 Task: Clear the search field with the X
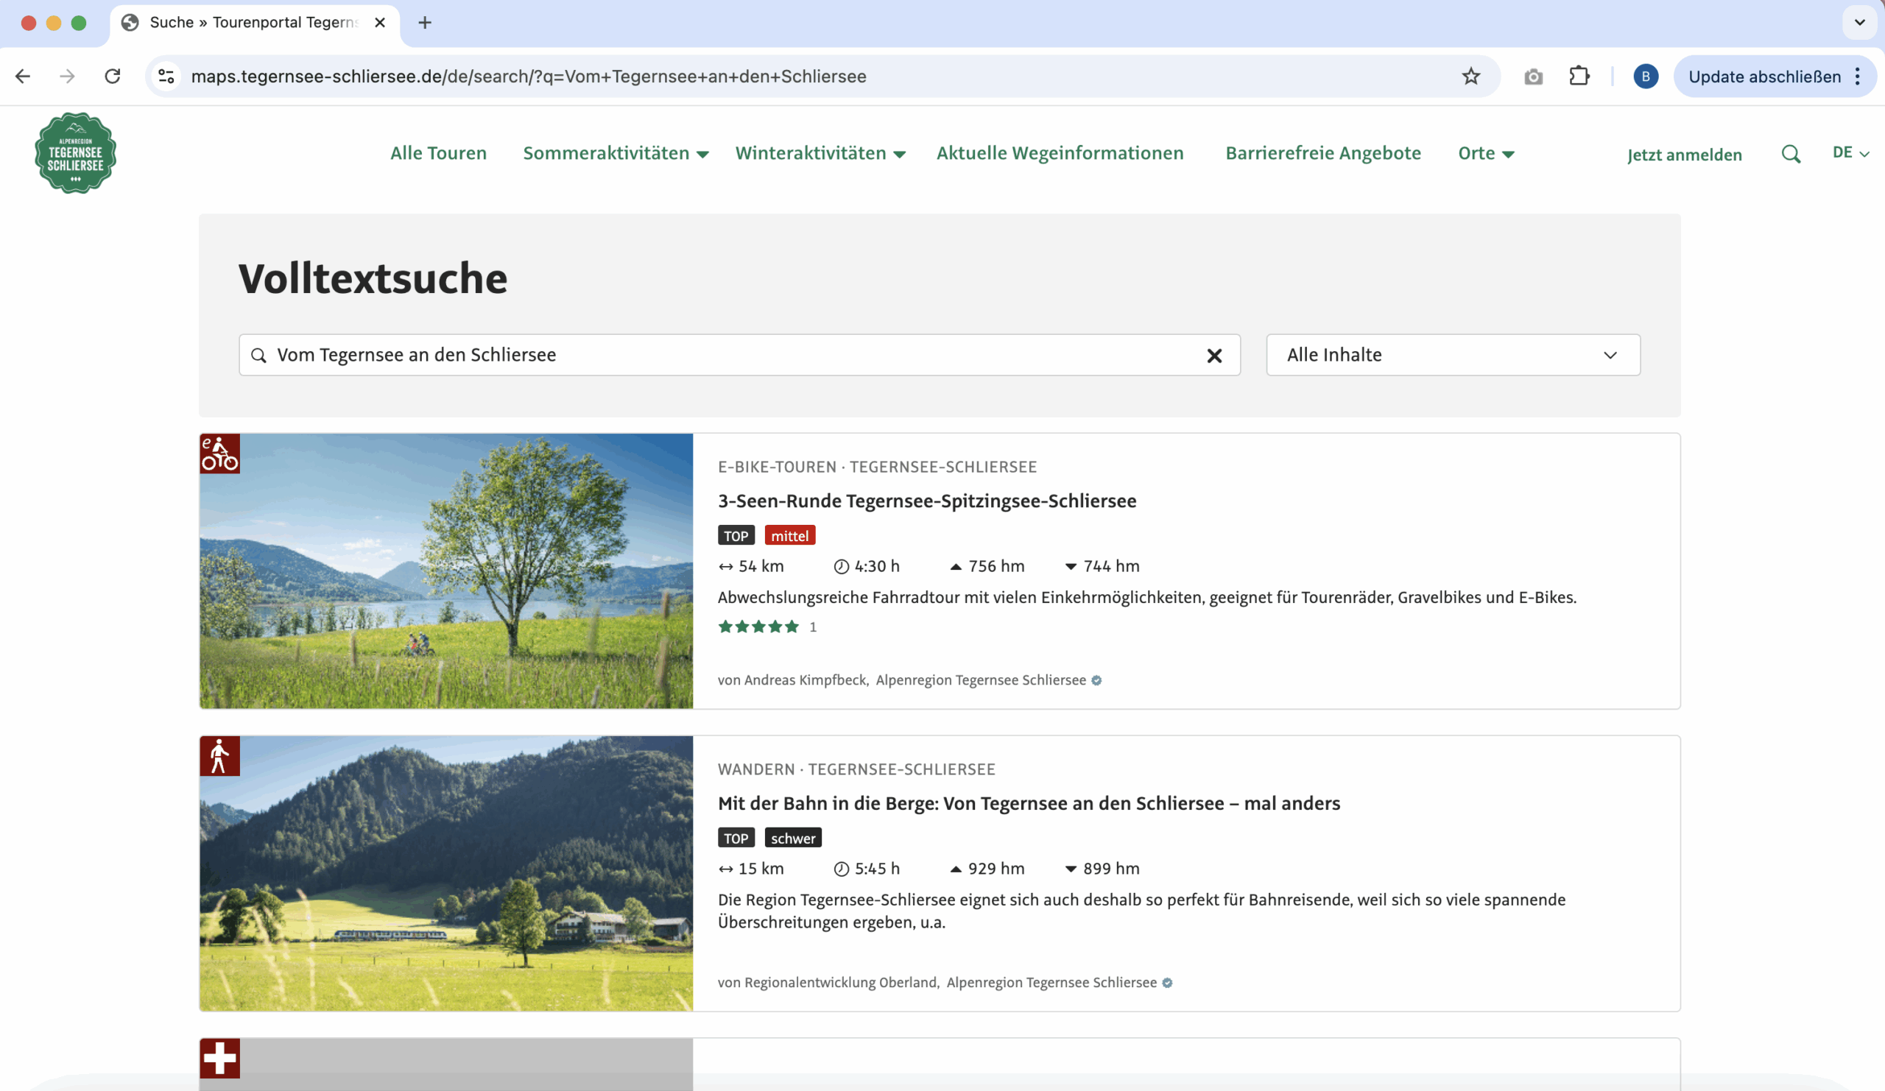pos(1214,356)
